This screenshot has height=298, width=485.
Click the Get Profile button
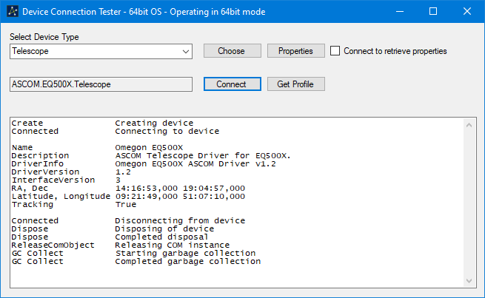pos(296,84)
